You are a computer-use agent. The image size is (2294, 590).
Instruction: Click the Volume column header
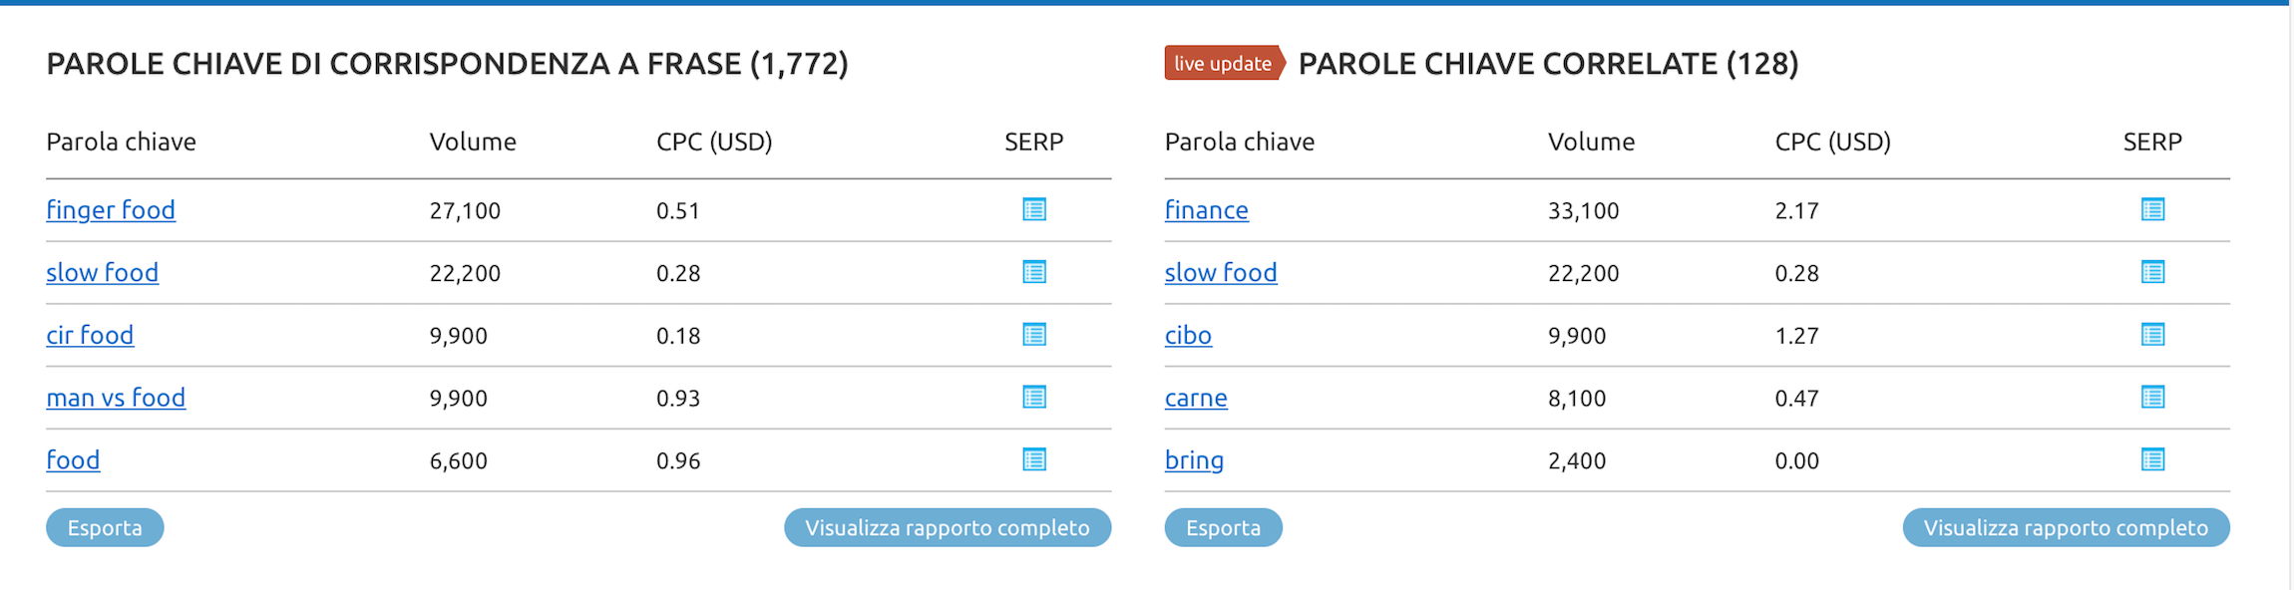click(472, 142)
